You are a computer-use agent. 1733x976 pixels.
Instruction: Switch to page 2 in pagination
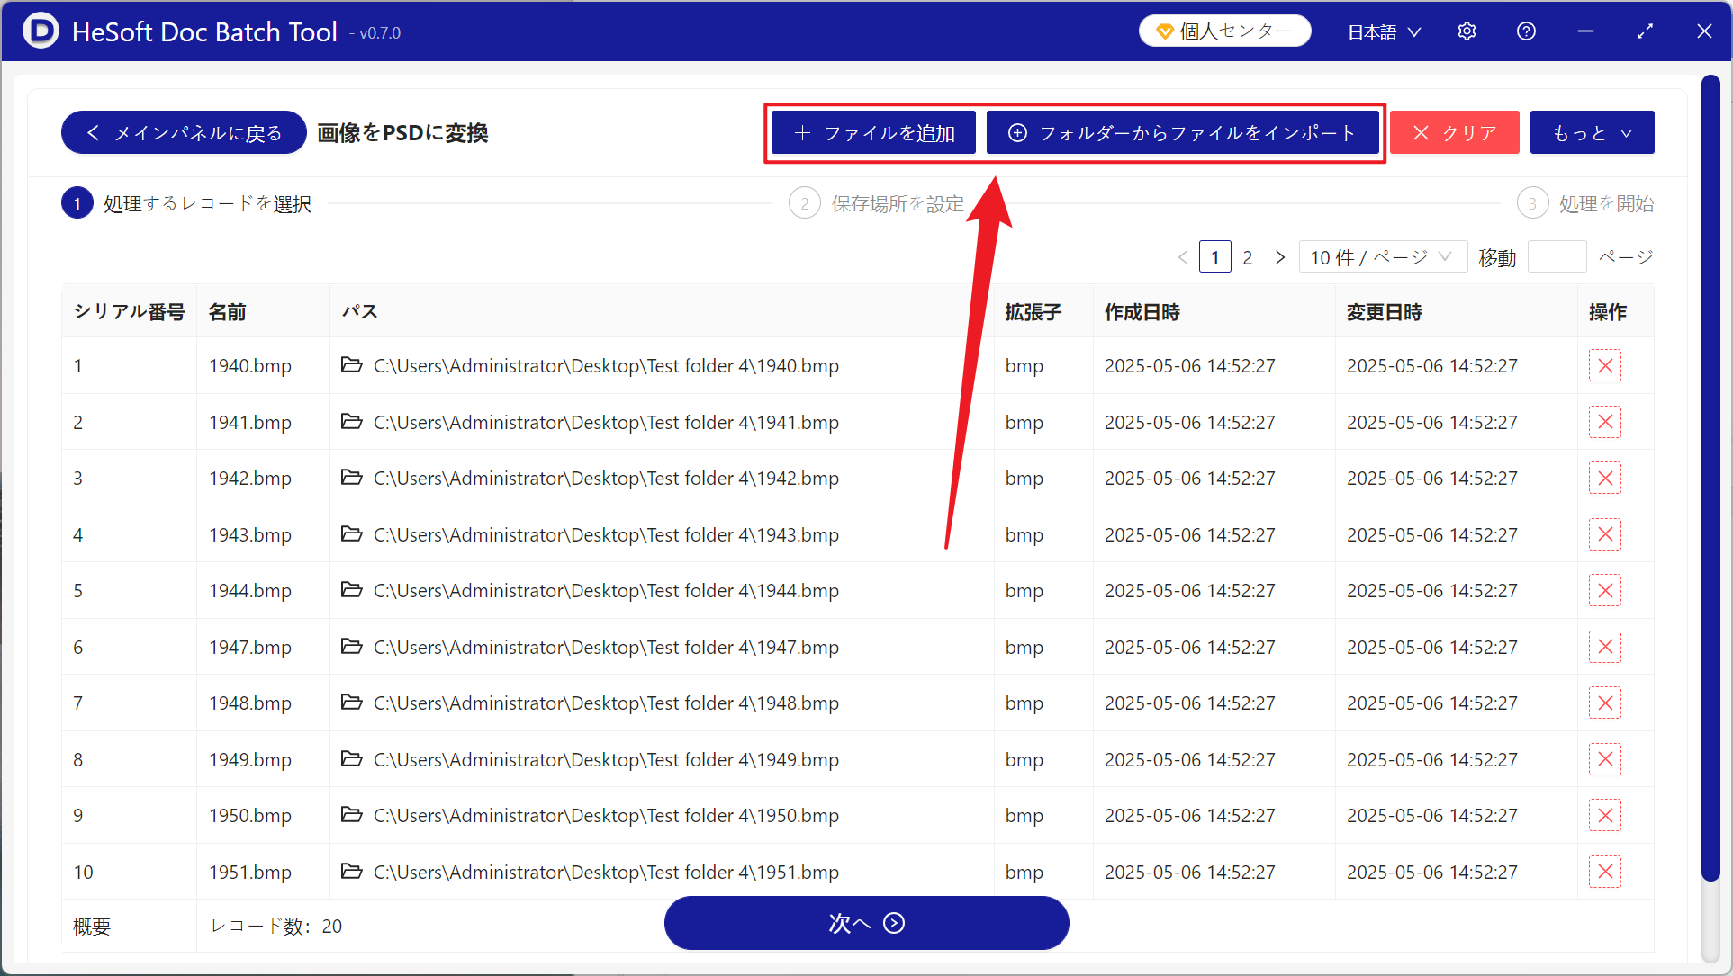(x=1247, y=257)
